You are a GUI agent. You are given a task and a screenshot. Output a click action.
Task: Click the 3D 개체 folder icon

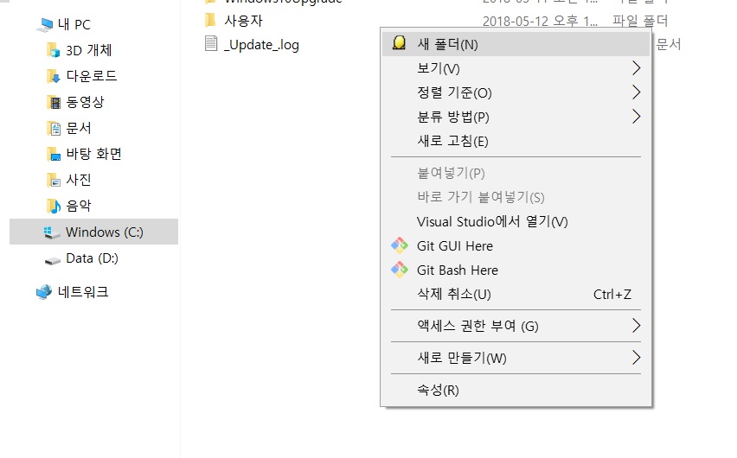(53, 50)
